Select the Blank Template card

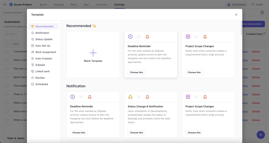tap(93, 55)
